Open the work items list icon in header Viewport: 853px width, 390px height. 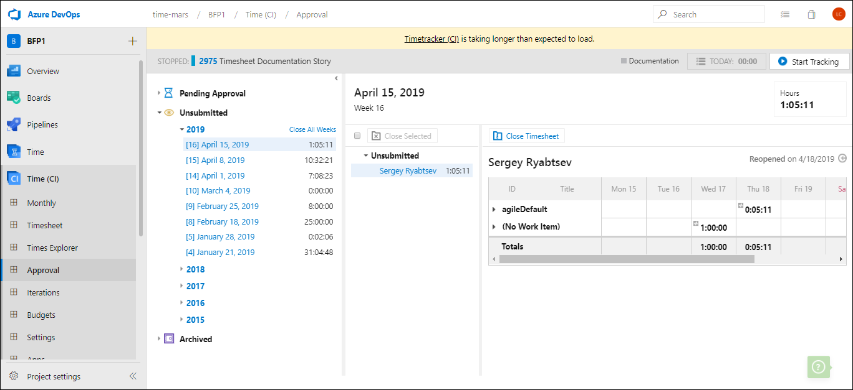click(785, 14)
